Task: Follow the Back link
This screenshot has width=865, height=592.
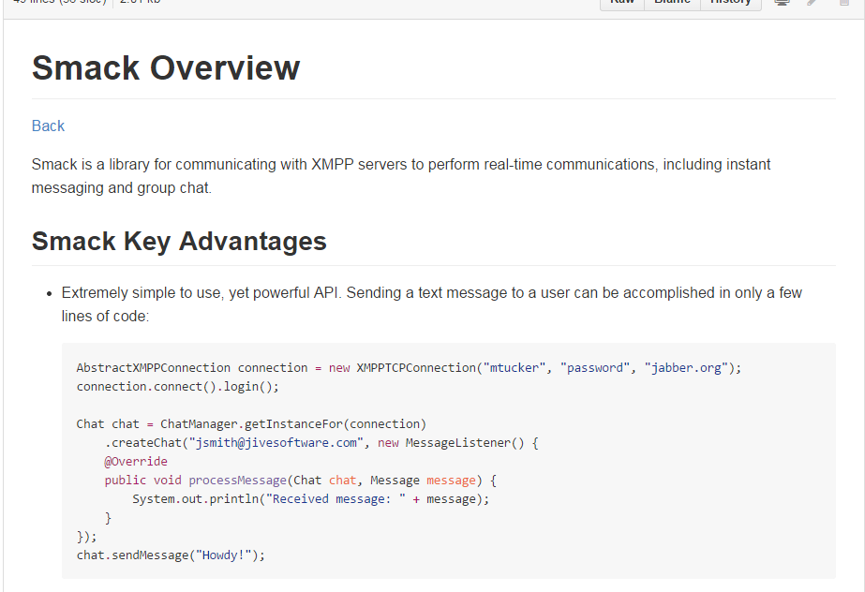Action: 48,126
